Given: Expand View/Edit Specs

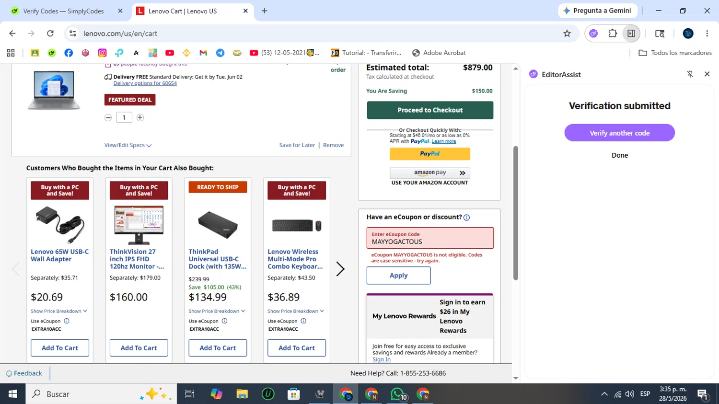Looking at the screenshot, I should tap(128, 145).
